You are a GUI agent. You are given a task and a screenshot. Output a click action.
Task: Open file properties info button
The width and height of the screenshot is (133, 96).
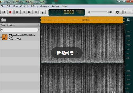tap(43, 12)
